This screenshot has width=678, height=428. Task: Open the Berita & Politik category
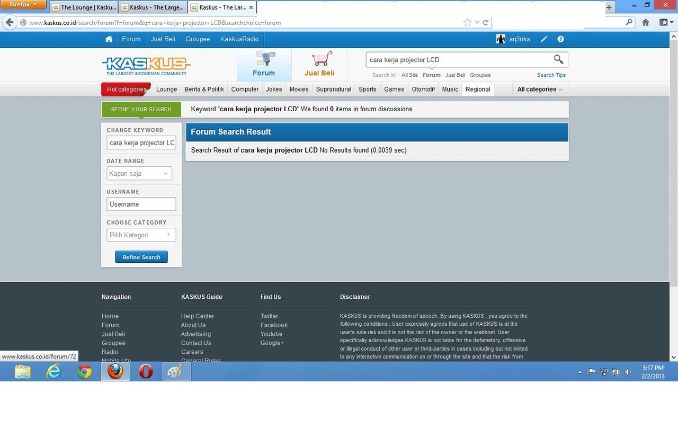point(204,89)
